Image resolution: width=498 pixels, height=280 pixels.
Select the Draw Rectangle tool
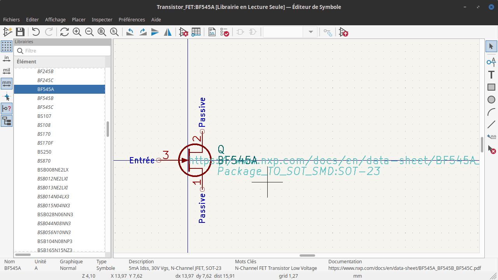[x=491, y=87]
